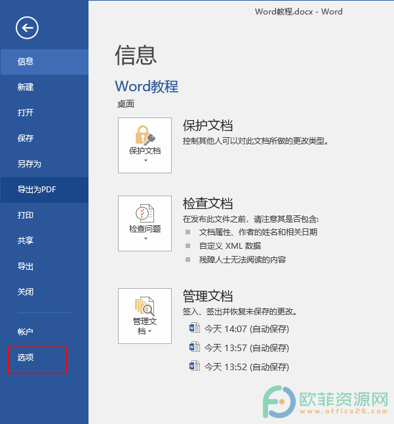Image resolution: width=394 pixels, height=424 pixels.
Task: Click the Manage Document magnifier icon
Action: [x=145, y=307]
